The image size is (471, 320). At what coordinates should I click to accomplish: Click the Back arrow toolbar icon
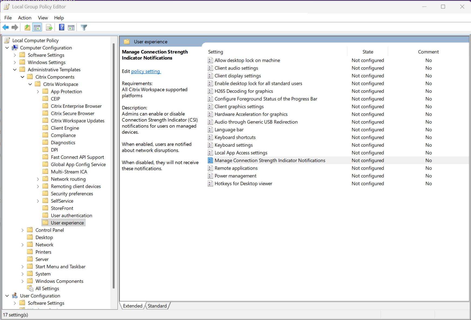point(6,27)
